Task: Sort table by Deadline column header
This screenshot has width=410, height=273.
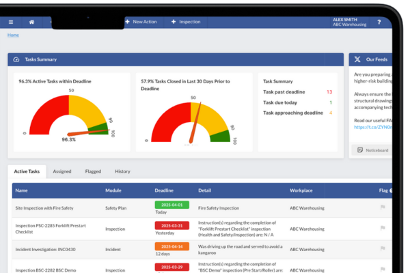Action: (164, 190)
